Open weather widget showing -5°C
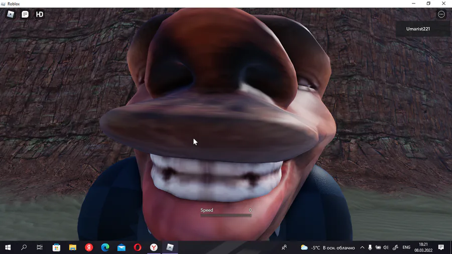Viewport: 452px width, 254px height. click(328, 247)
